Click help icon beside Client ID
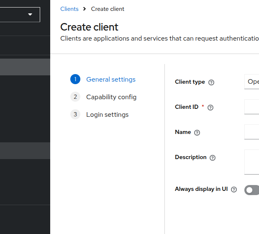Screen dimensions: 259x234 210,108
